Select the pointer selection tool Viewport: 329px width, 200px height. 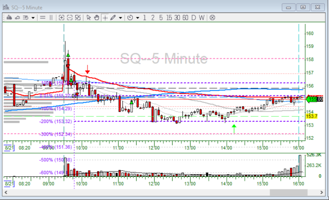[x=89, y=18]
